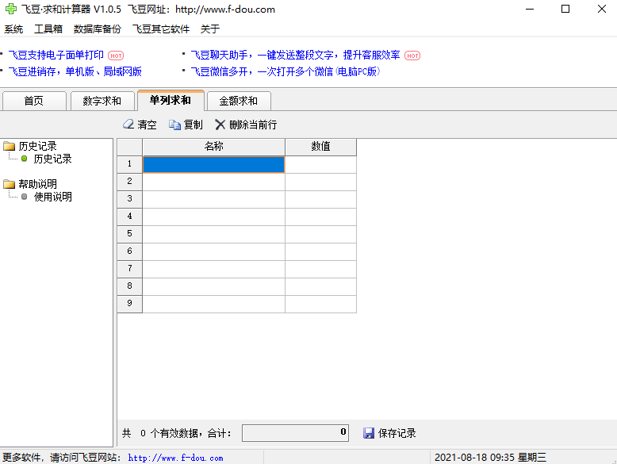
Task: Select the row 5 header
Action: (x=129, y=234)
